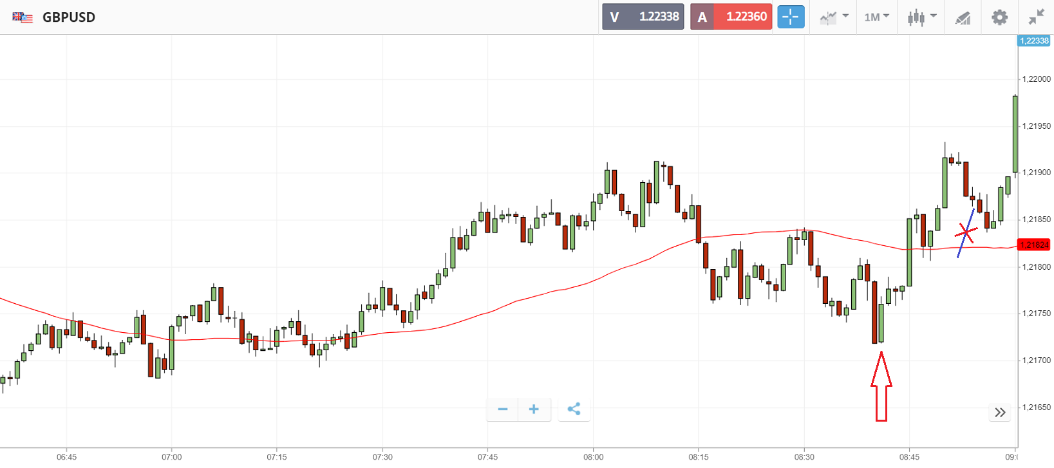1054x468 pixels.
Task: Open chart settings gear
Action: click(999, 17)
